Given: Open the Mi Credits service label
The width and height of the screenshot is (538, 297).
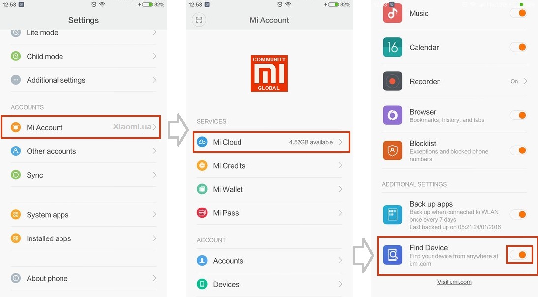Looking at the screenshot, I should click(229, 166).
